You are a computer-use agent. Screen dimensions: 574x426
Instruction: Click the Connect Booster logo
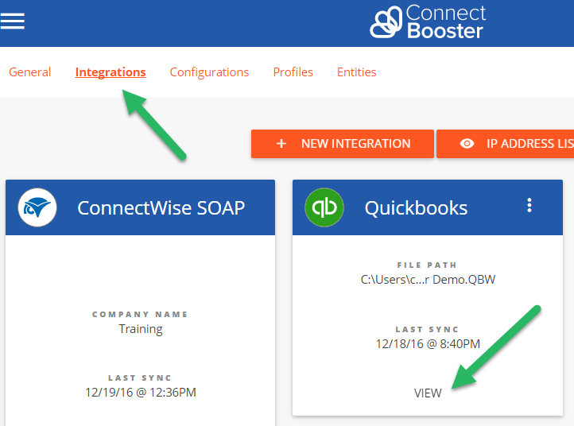click(428, 21)
